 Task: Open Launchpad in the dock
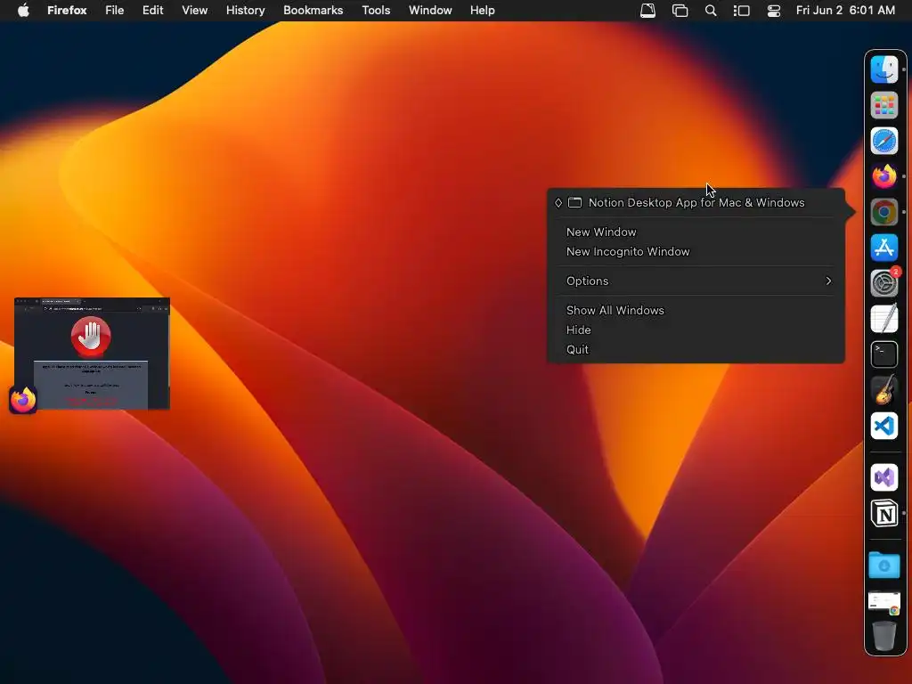[x=884, y=105]
